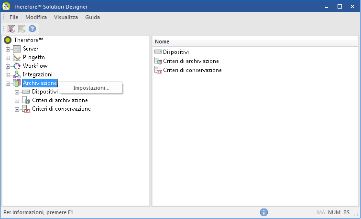The width and height of the screenshot is (361, 219).
Task: Select Criteri di archiviazione label in tree
Action: point(60,100)
